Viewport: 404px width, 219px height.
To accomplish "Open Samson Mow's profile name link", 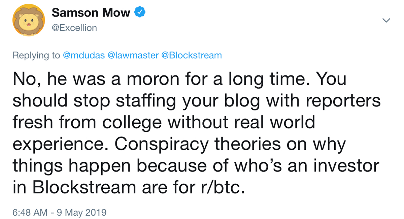I will point(91,13).
